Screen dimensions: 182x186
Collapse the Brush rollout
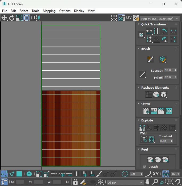[x=139, y=48]
